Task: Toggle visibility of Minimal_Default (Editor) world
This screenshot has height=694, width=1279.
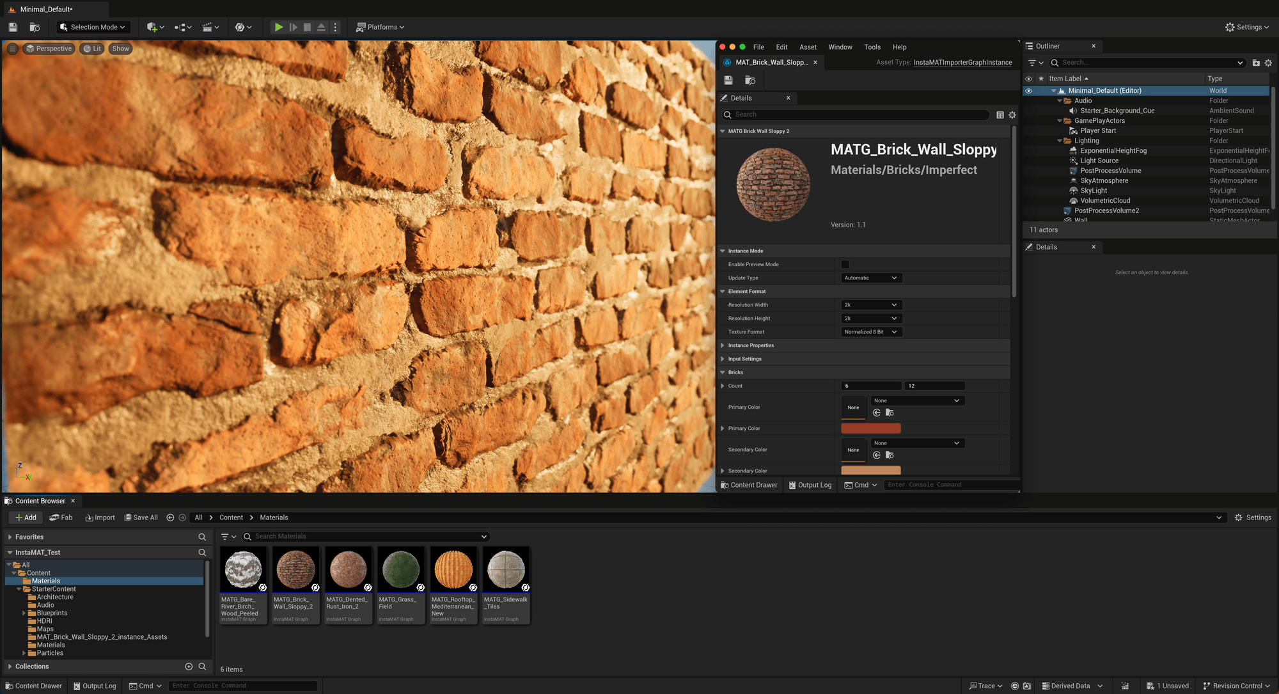Action: [1028, 91]
